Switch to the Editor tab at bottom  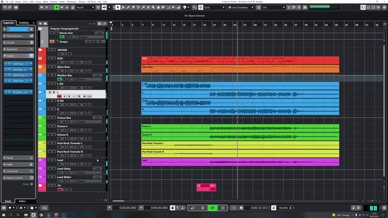coord(22,201)
